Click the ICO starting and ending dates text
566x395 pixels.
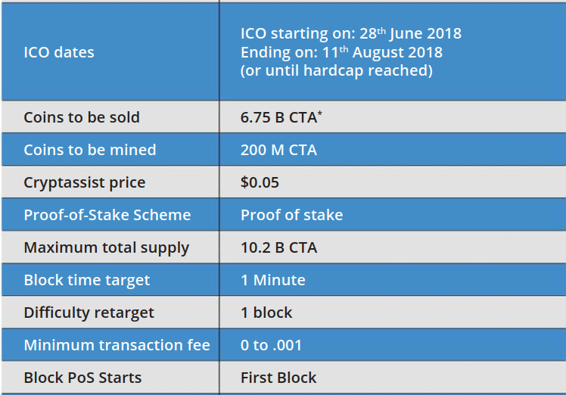(x=350, y=53)
